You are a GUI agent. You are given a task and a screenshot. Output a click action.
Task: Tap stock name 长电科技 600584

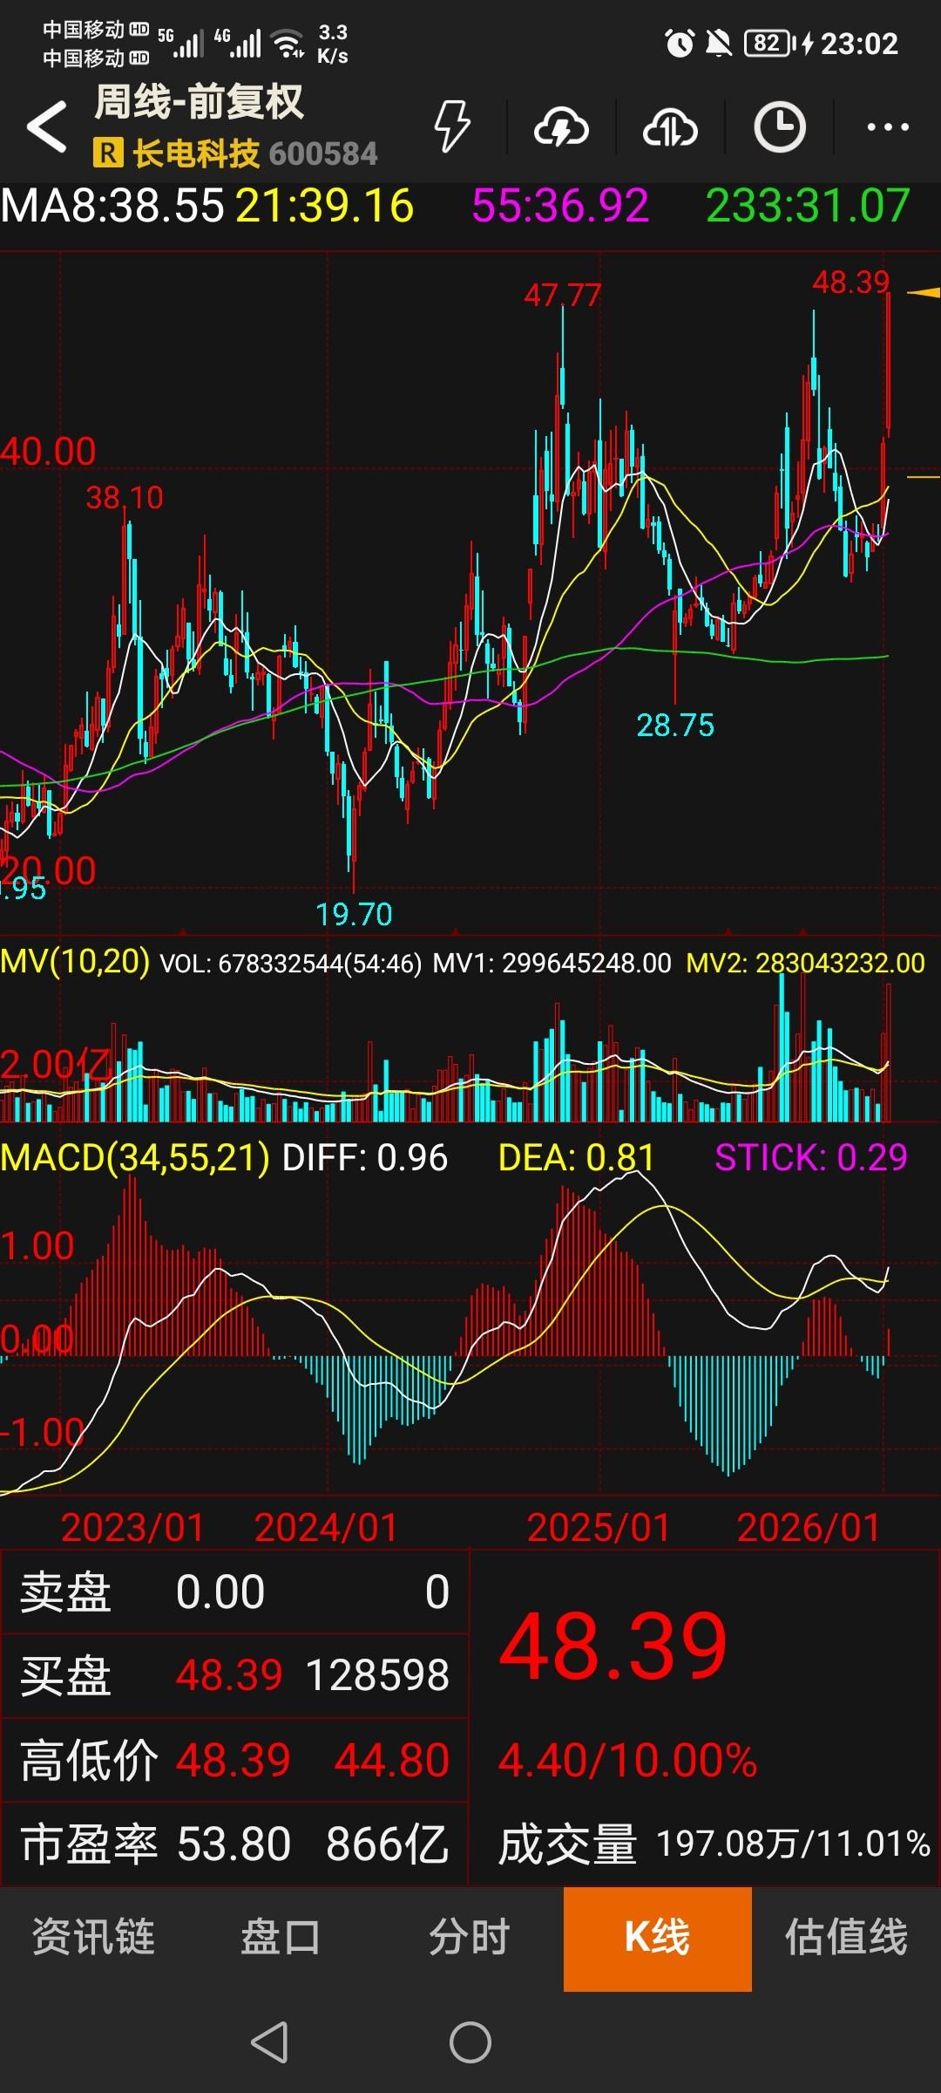(254, 153)
